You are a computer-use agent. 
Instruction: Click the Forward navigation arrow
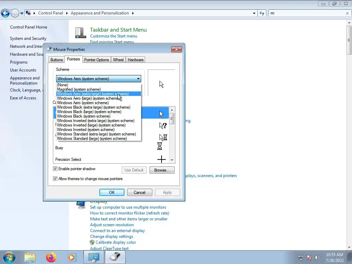15,13
